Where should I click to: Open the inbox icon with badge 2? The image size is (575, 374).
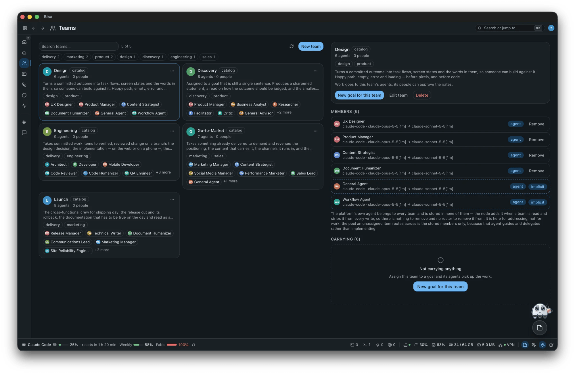pyautogui.click(x=24, y=42)
